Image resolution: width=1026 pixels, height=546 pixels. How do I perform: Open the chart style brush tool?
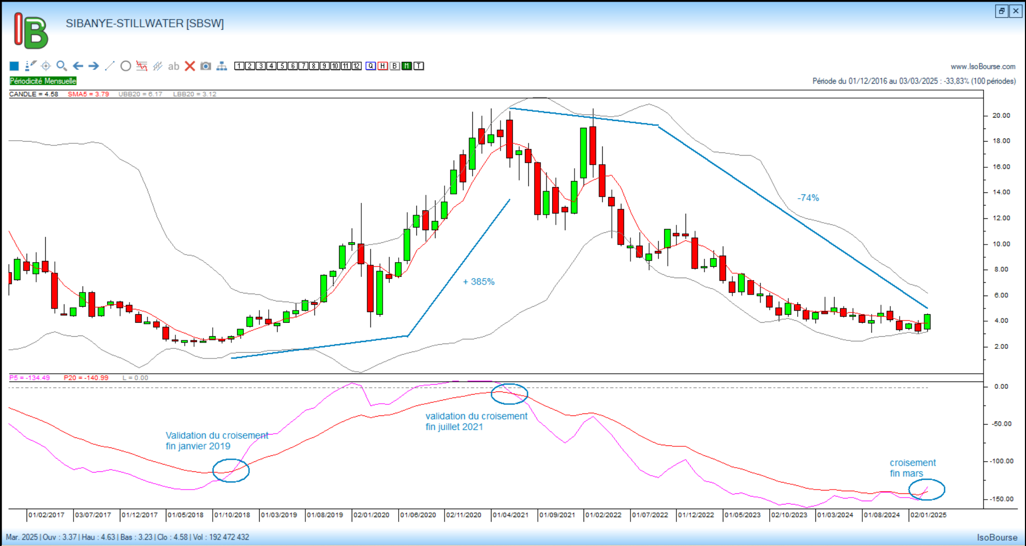30,66
